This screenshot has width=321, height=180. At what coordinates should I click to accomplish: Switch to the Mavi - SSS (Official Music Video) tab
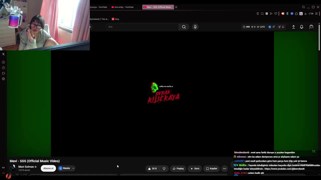pos(158,7)
